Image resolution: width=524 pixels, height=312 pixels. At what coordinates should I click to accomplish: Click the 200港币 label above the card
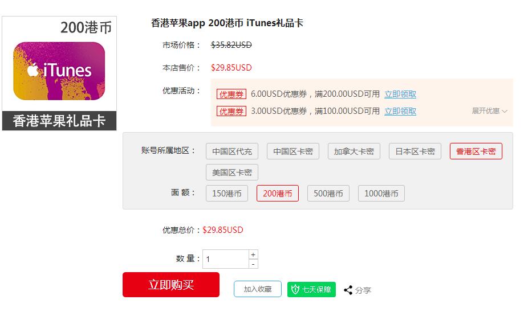[x=86, y=27]
